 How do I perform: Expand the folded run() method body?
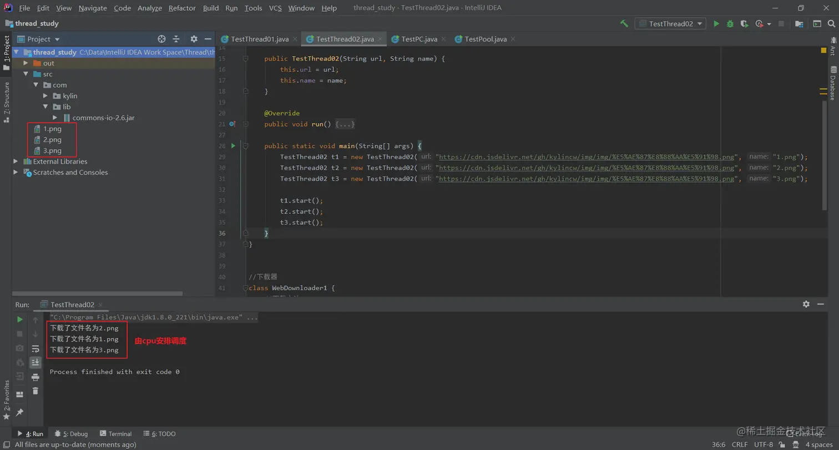pyautogui.click(x=345, y=124)
